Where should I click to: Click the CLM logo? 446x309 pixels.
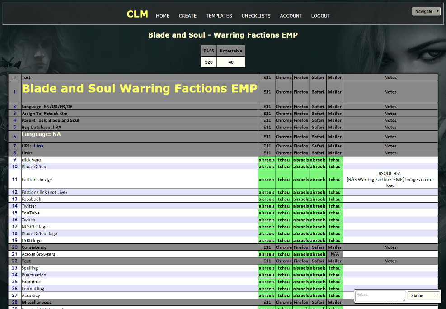(x=137, y=14)
